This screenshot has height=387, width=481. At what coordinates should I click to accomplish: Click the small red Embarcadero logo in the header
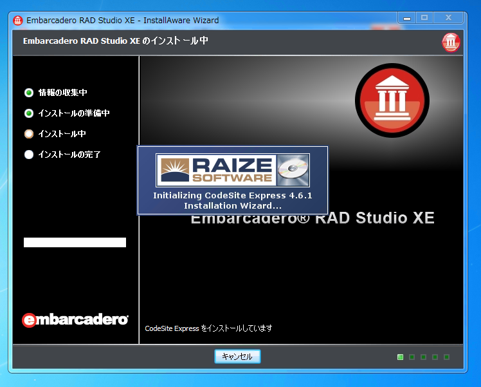[451, 42]
